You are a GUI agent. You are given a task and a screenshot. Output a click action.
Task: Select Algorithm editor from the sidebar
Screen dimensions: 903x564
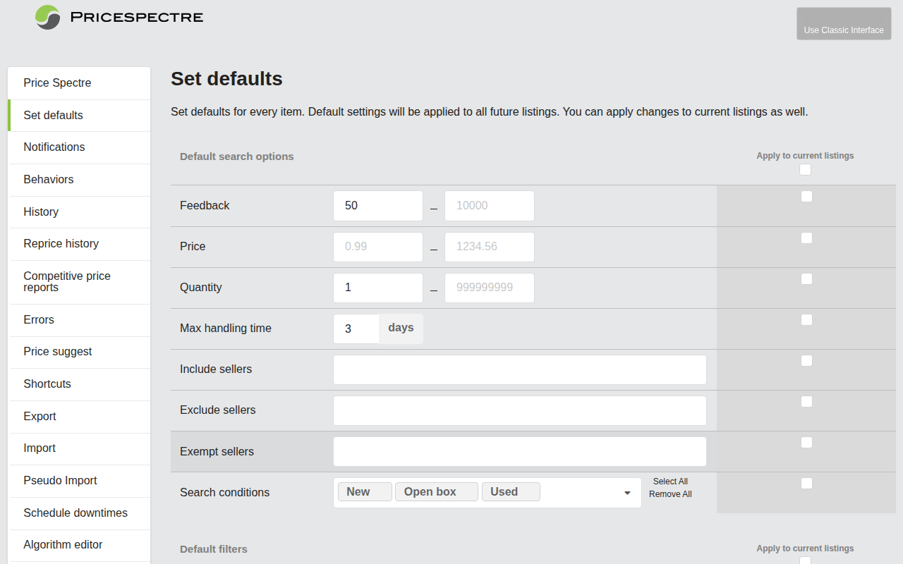click(63, 545)
